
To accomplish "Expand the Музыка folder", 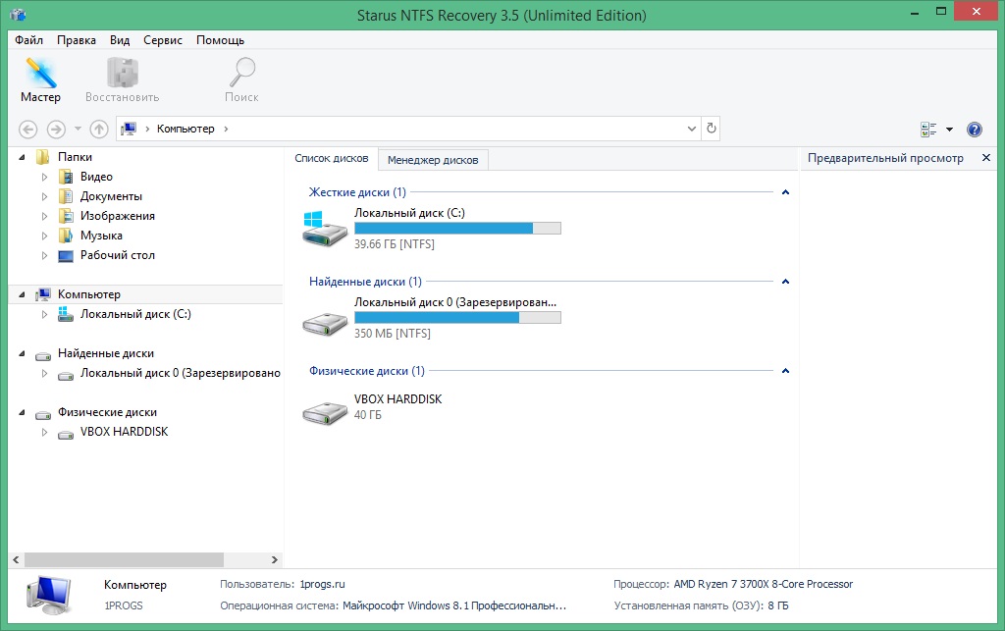I will coord(44,236).
